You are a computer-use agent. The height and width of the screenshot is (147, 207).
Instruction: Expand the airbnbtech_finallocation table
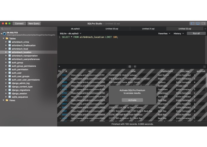6,45
